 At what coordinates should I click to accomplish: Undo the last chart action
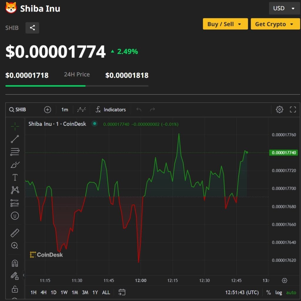[139, 110]
